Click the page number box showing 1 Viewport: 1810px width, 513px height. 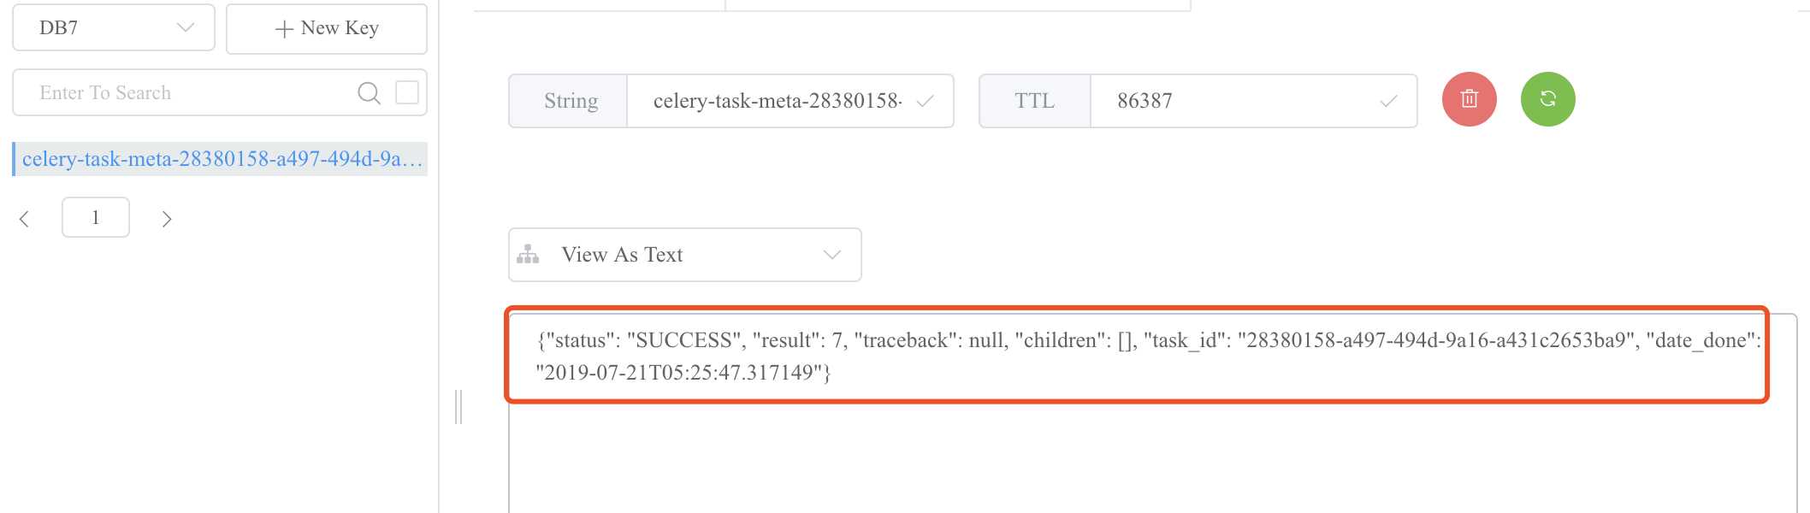point(96,217)
